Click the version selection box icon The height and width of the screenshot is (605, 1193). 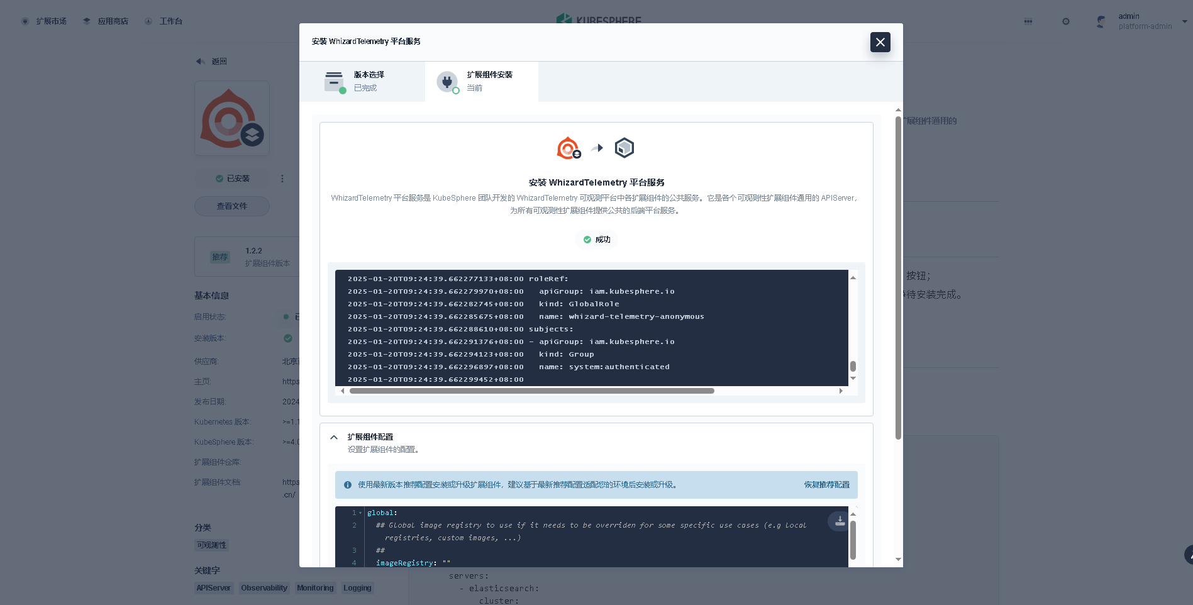(x=334, y=82)
